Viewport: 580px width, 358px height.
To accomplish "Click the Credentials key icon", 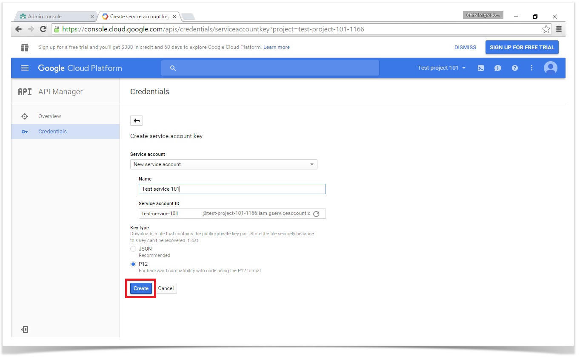I will click(25, 132).
